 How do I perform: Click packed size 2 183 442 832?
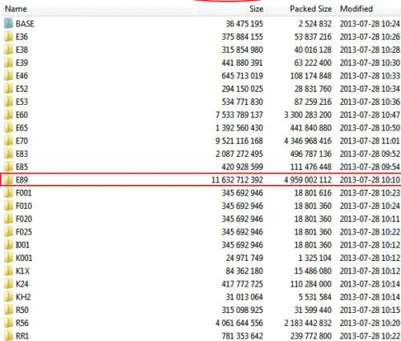click(308, 323)
